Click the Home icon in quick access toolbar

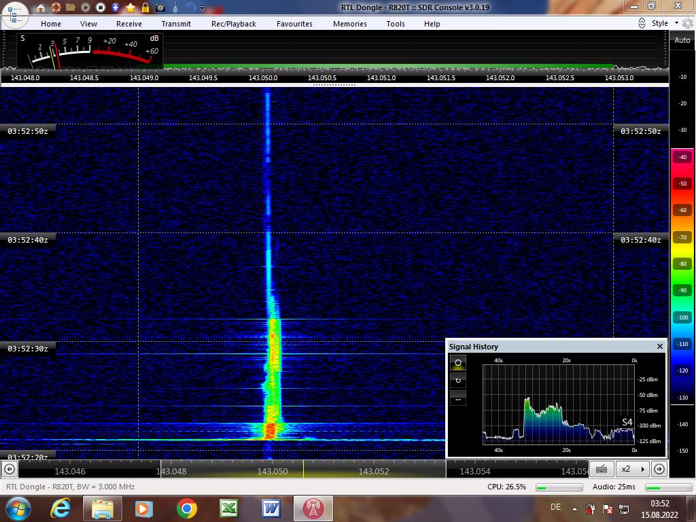tap(40, 7)
